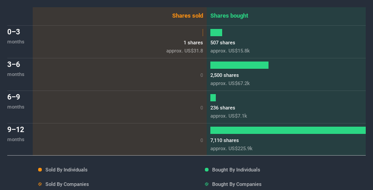Click the 6–9 months row label

coord(16,101)
